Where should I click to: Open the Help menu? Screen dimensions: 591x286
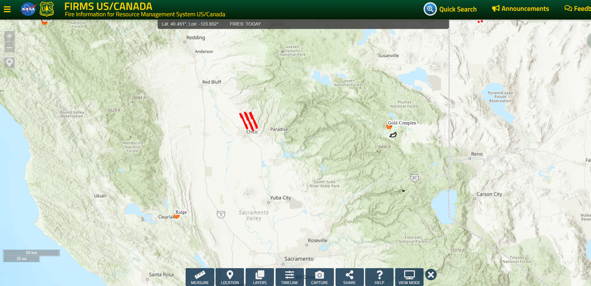coord(379,277)
